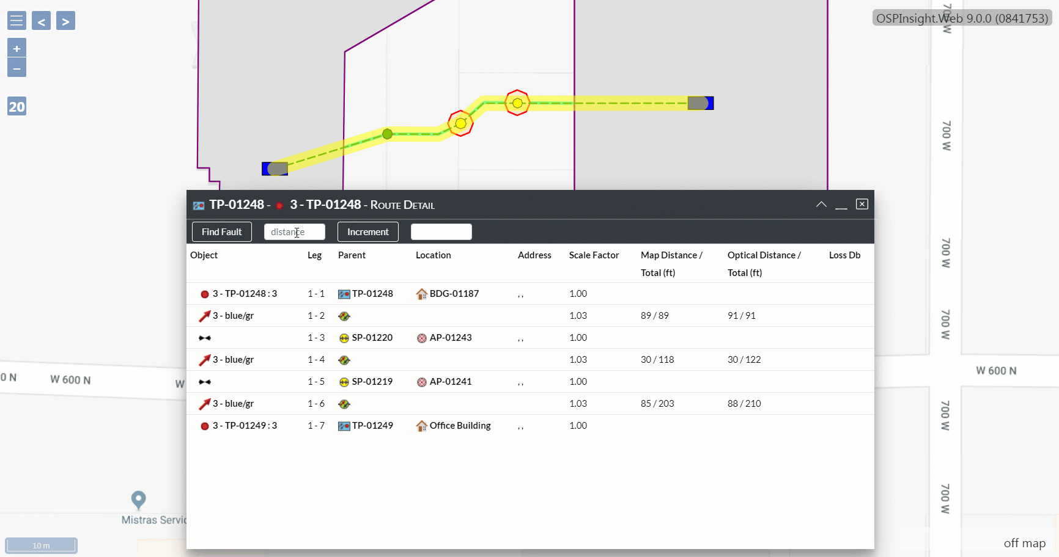Screen dimensions: 1059x557
Task: Click the Increment button
Action: tap(367, 232)
